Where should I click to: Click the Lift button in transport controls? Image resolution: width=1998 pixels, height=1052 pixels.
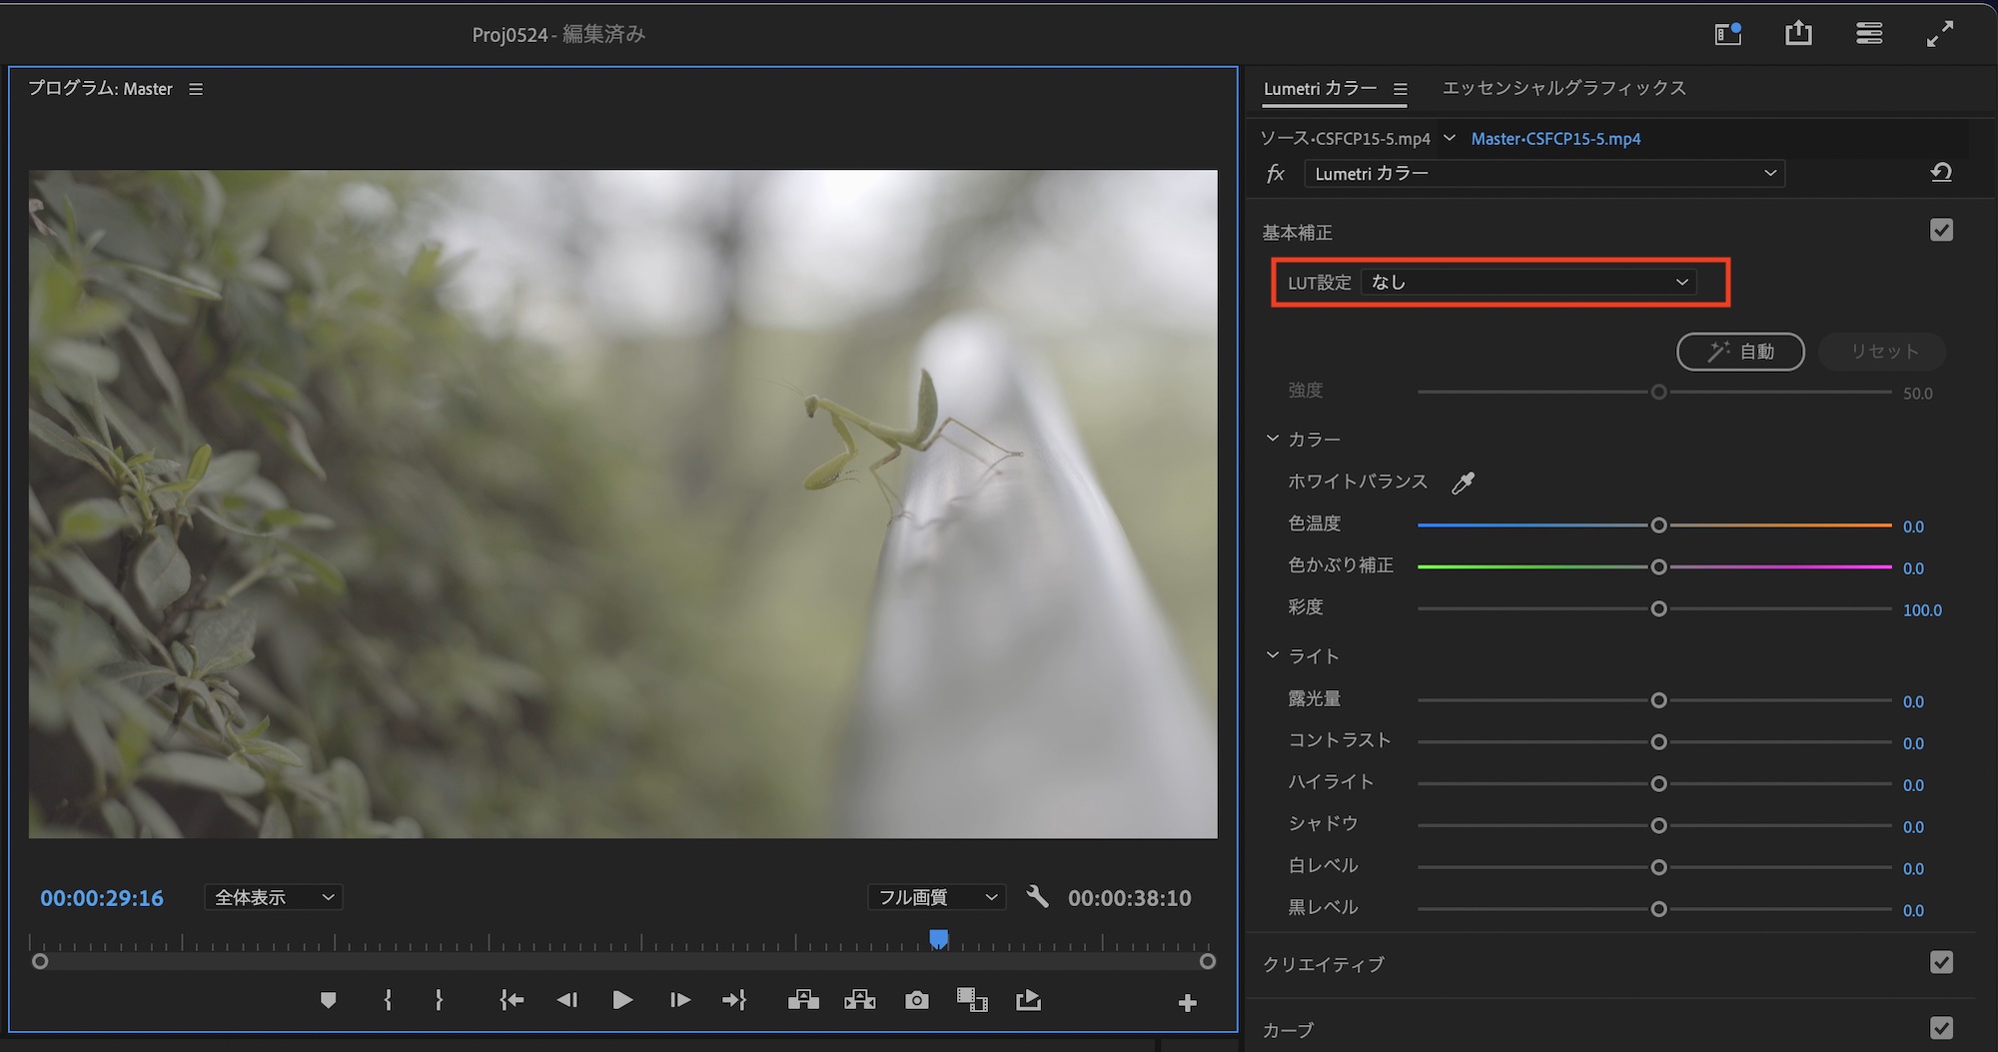click(x=803, y=1000)
